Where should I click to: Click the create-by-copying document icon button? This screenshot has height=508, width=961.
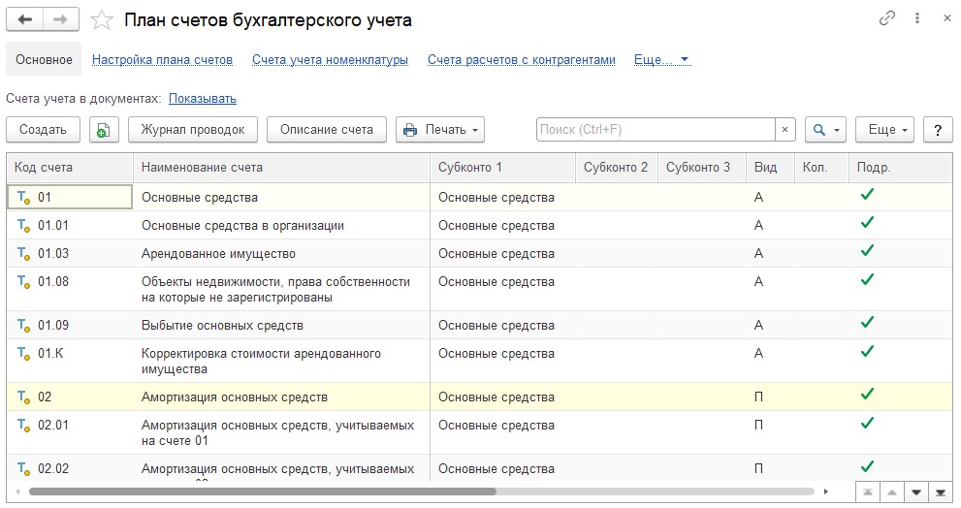click(104, 130)
